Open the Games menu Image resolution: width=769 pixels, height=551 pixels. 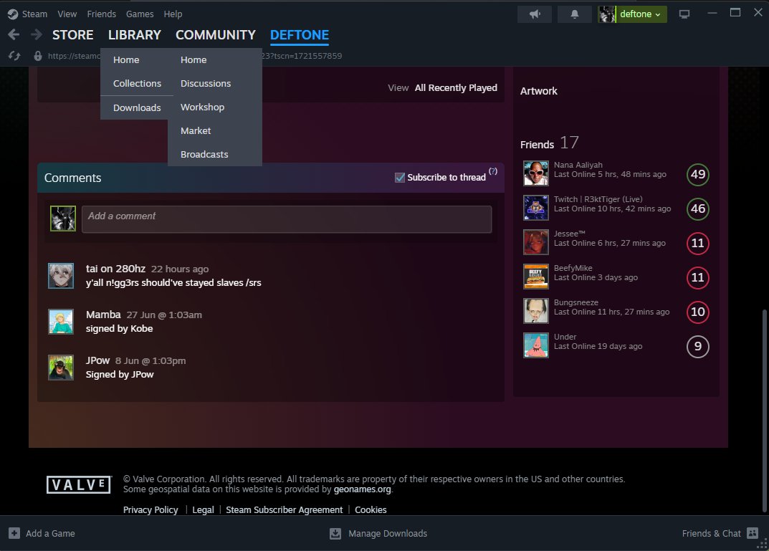click(x=140, y=14)
